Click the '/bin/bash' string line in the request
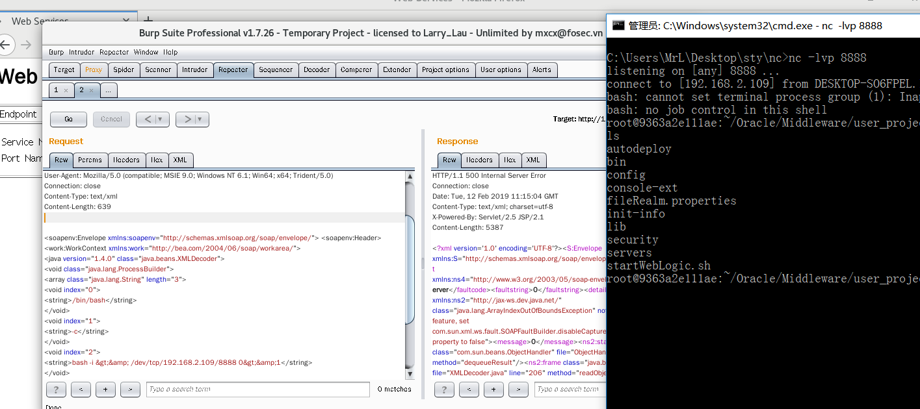920x409 pixels. click(x=90, y=300)
